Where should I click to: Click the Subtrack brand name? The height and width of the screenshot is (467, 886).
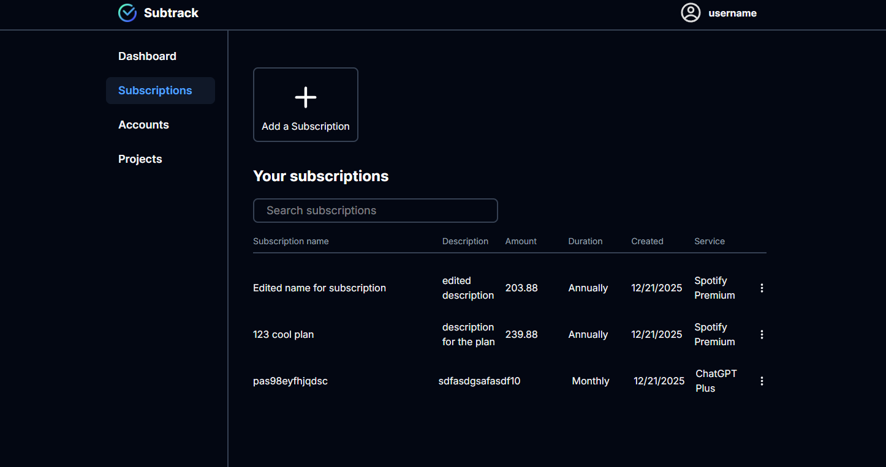[171, 13]
